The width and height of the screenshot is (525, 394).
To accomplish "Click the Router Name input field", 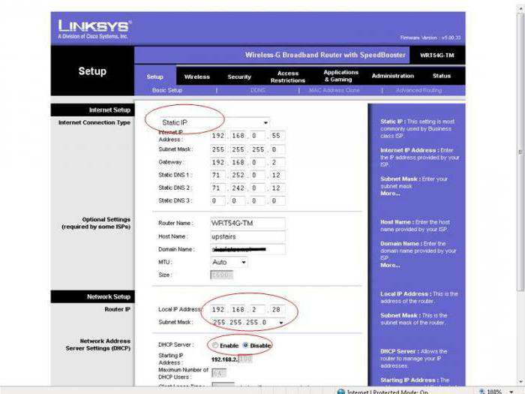I will pos(247,223).
